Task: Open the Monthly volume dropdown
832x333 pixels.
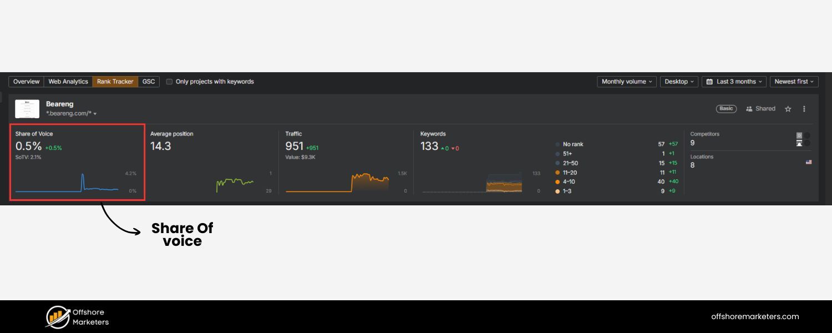Action: point(627,82)
